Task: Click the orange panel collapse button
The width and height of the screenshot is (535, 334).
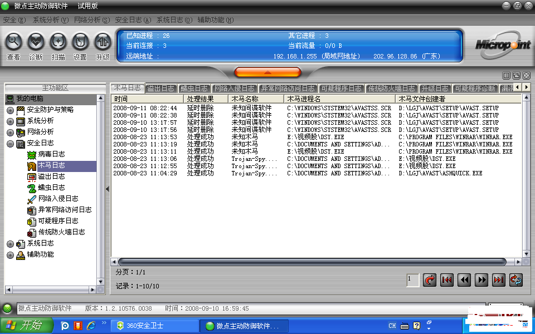Action: click(268, 72)
